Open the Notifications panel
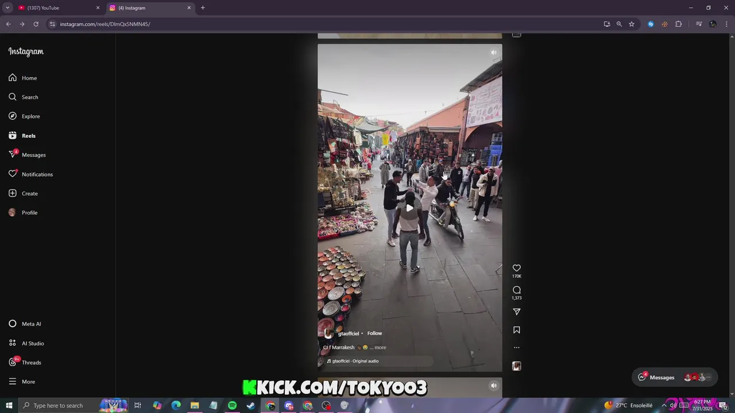The width and height of the screenshot is (735, 413). pyautogui.click(x=31, y=174)
